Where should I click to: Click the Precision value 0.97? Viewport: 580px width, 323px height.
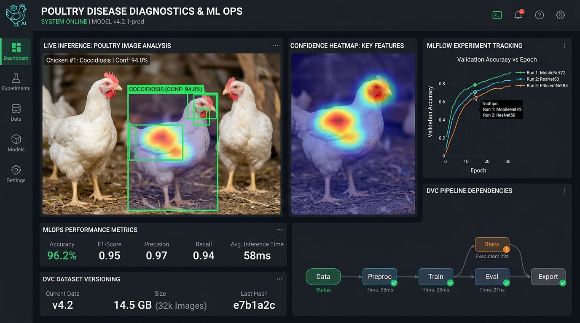click(x=157, y=255)
